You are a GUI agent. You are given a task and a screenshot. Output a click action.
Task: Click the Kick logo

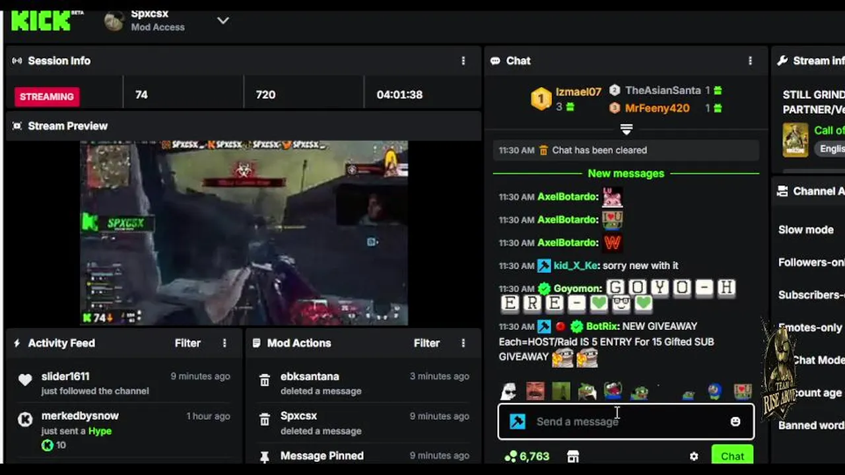pyautogui.click(x=41, y=20)
